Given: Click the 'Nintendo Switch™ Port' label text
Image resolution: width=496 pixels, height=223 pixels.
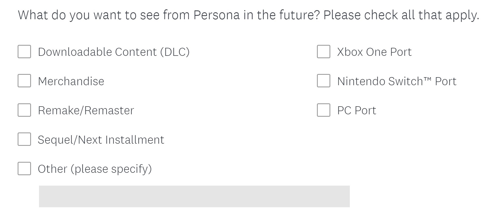Looking at the screenshot, I should (x=397, y=81).
